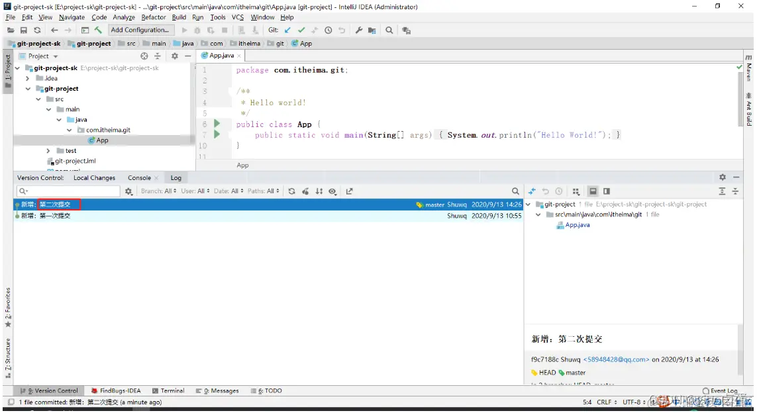Open Version Control panel gear settings
757x413 pixels.
723,177
